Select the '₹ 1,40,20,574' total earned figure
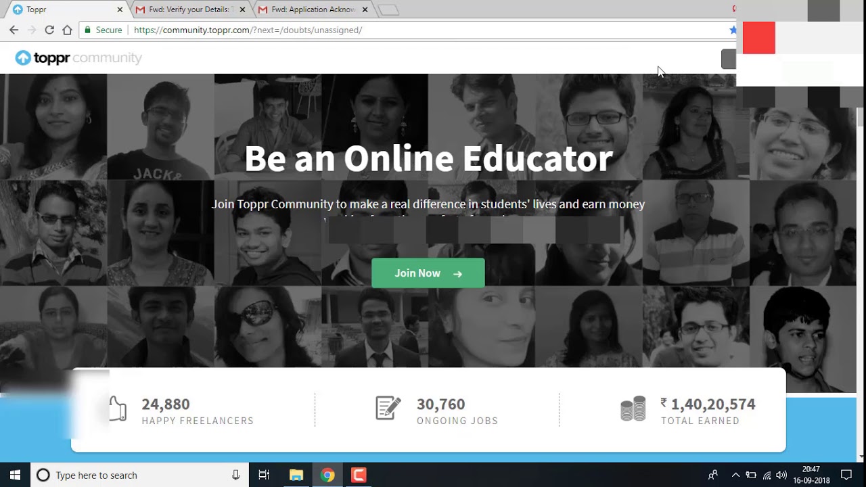 (x=708, y=404)
